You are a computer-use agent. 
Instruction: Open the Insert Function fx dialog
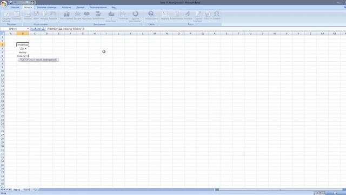click(43, 29)
